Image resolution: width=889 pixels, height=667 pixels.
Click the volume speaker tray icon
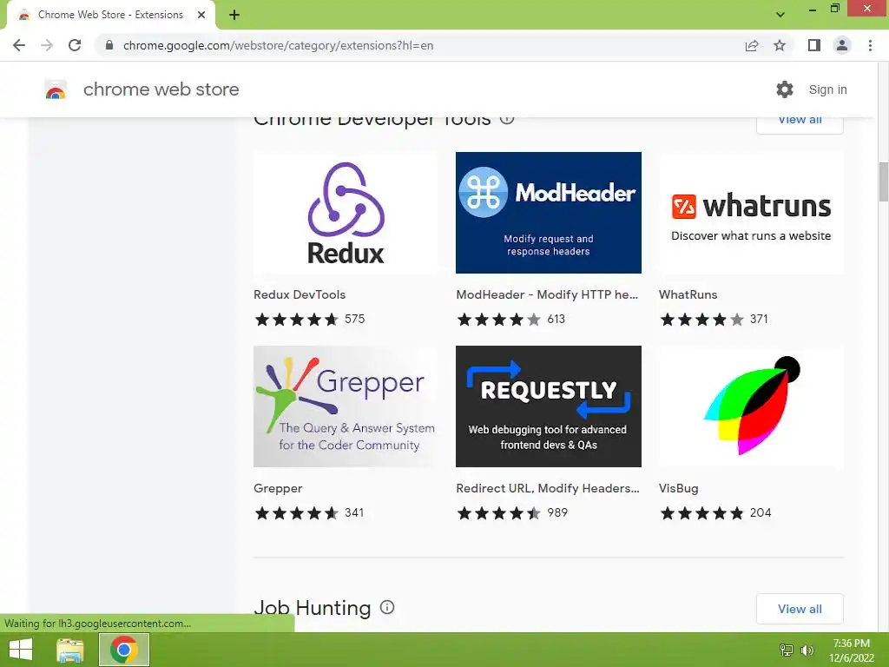tap(807, 650)
